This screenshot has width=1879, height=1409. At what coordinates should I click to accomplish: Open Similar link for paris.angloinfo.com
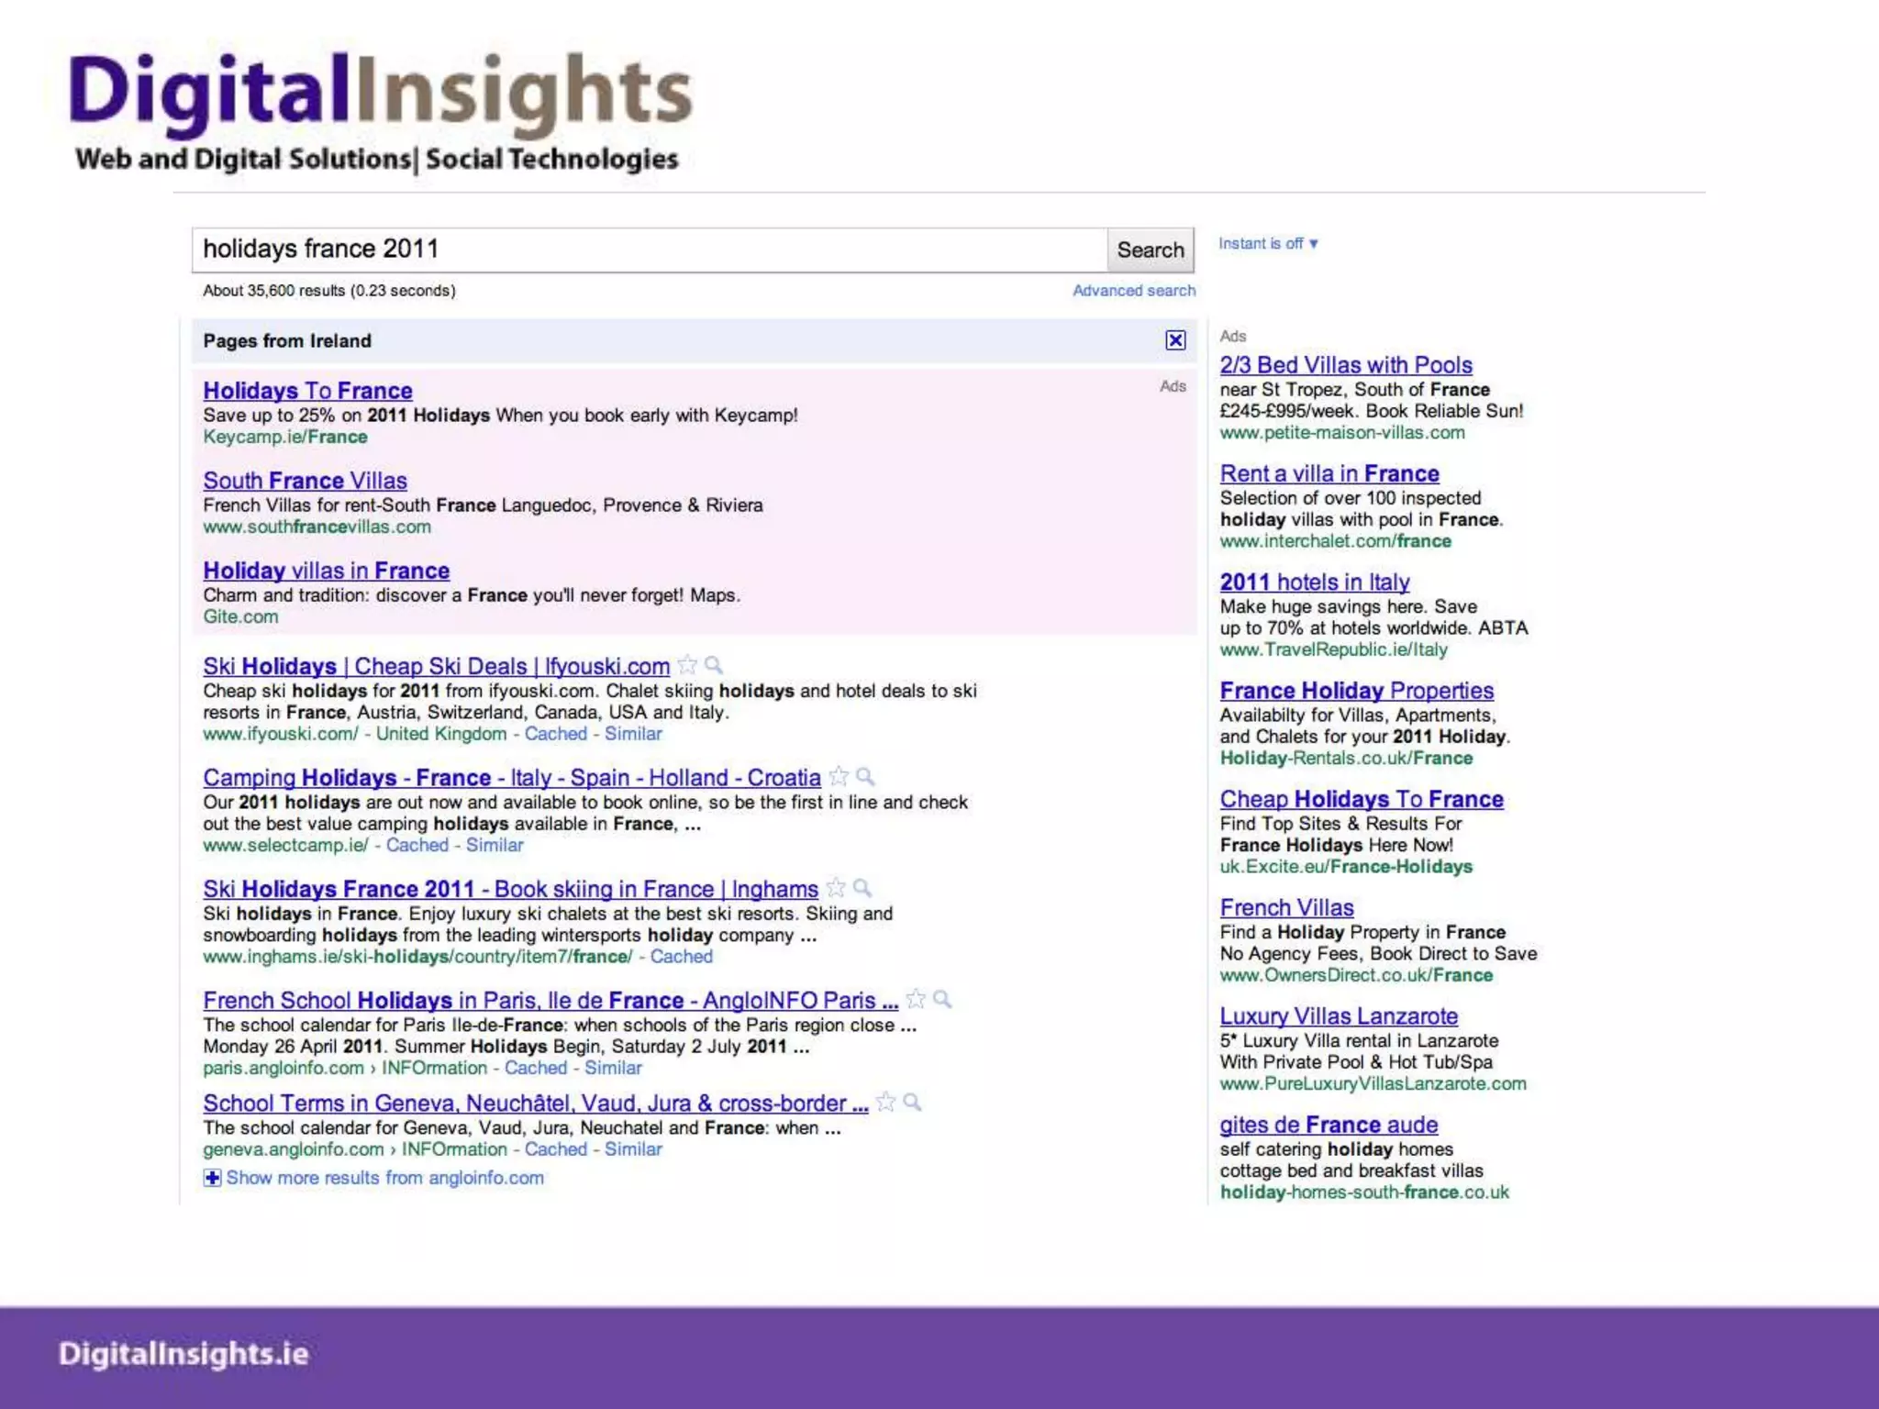(x=614, y=1068)
